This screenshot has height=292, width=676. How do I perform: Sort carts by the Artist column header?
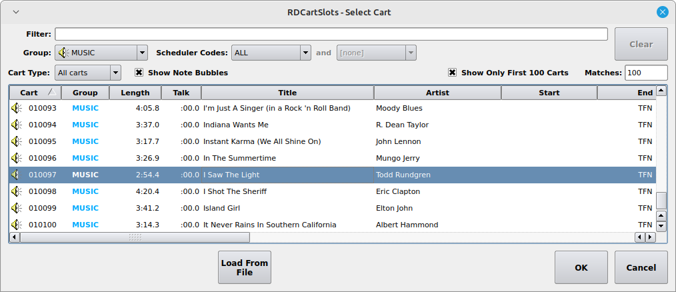pyautogui.click(x=437, y=93)
